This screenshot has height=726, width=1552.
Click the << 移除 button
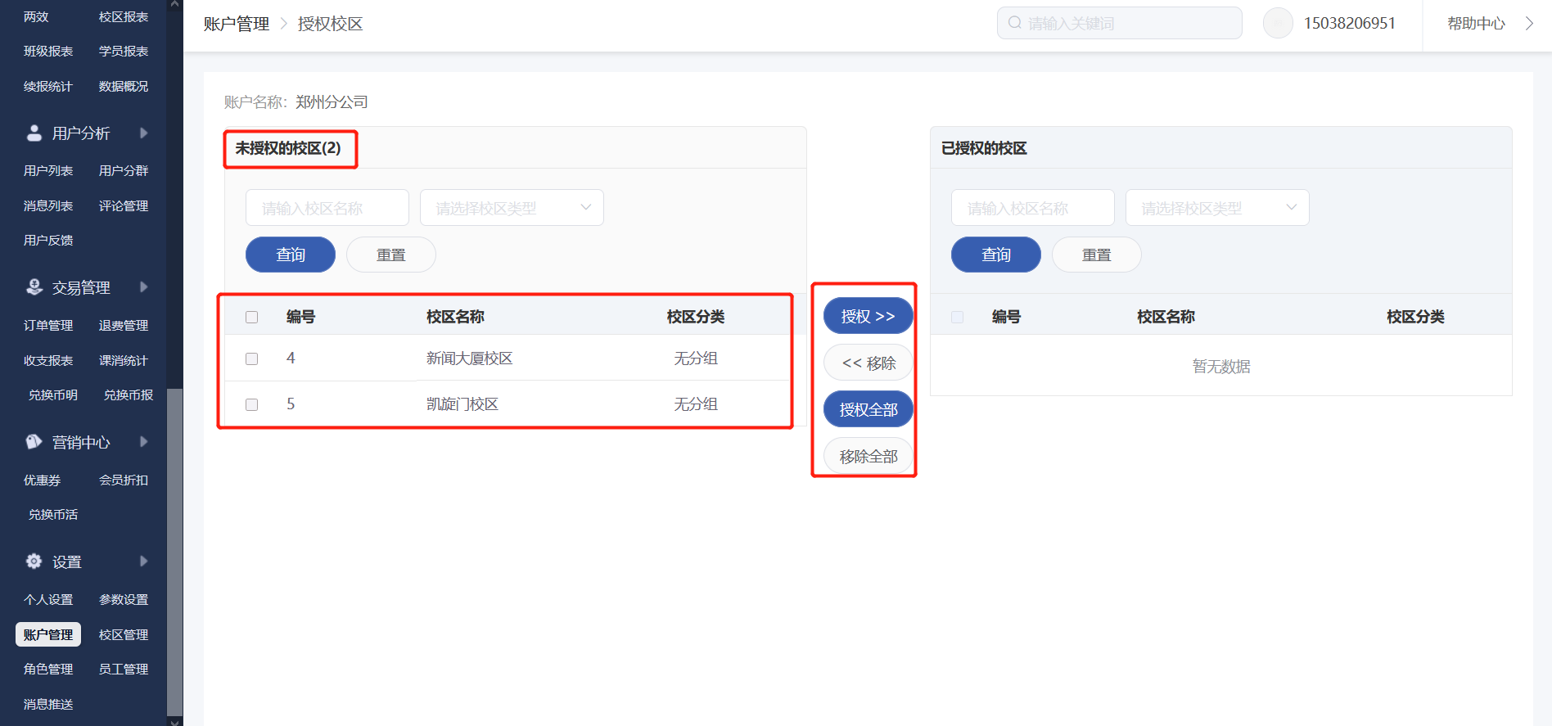868,363
